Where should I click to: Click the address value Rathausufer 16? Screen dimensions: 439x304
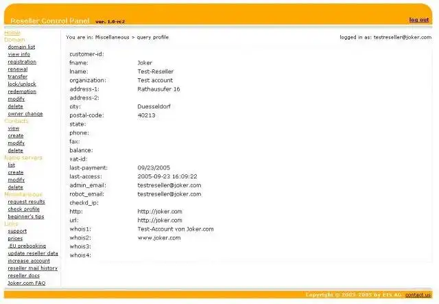pos(158,89)
